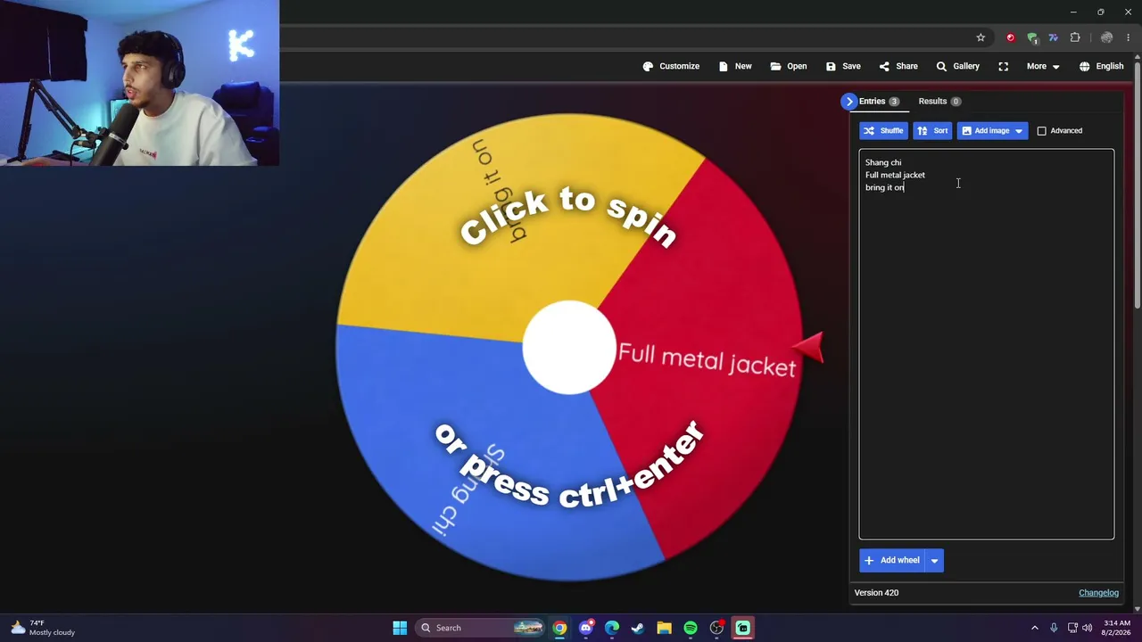
Task: Open network settings tray icon
Action: click(x=1072, y=628)
